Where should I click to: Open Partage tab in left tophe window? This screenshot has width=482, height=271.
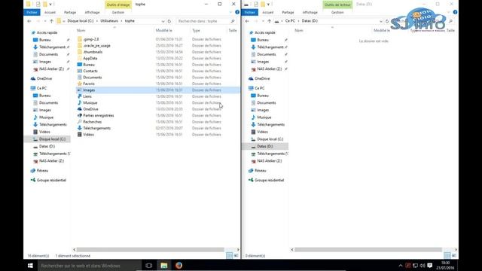pos(70,12)
